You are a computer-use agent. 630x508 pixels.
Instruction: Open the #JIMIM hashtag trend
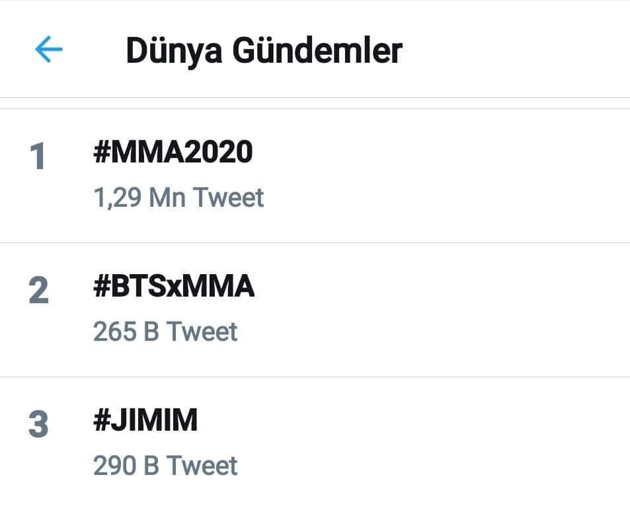(145, 421)
